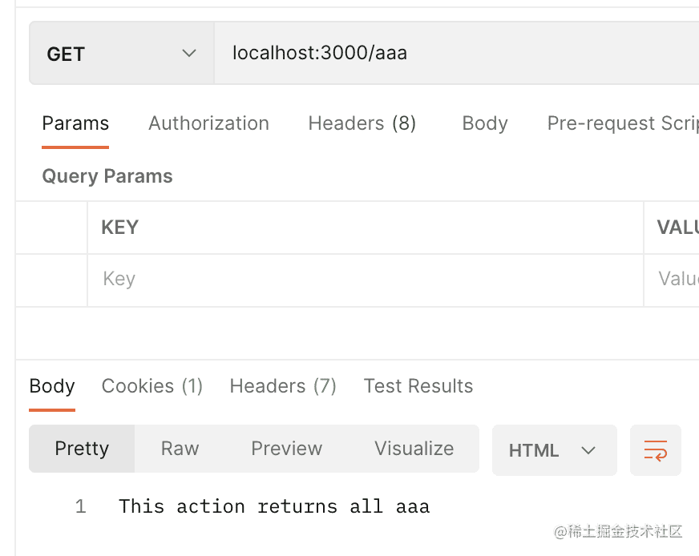699x556 pixels.
Task: Switch to response Cookies (1) tab
Action: pos(152,386)
